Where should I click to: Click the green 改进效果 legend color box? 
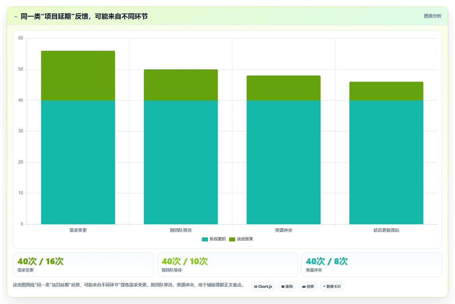(x=232, y=239)
